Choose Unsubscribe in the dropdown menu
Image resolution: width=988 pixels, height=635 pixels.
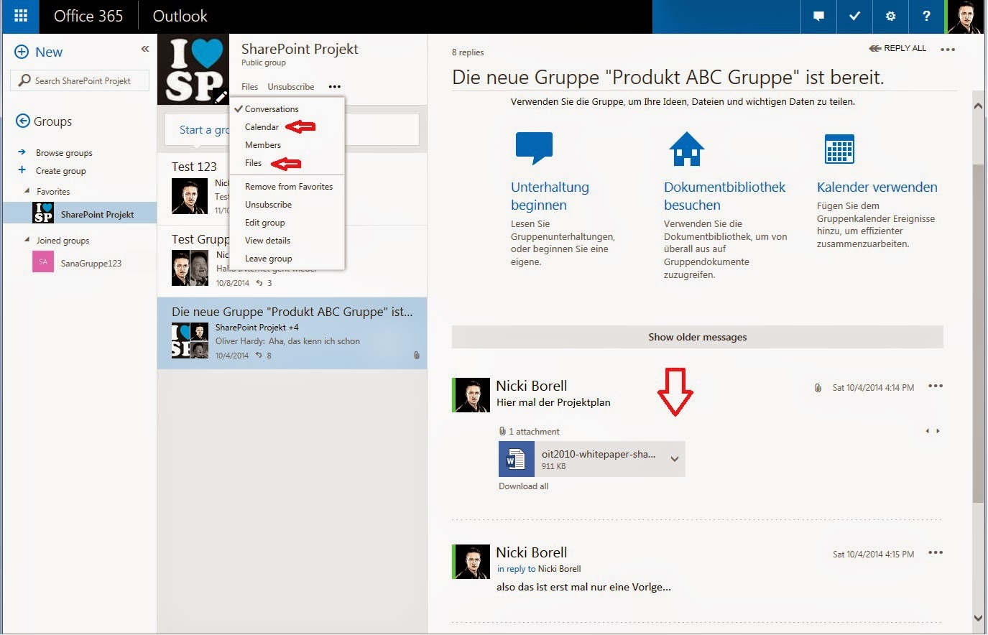(268, 204)
